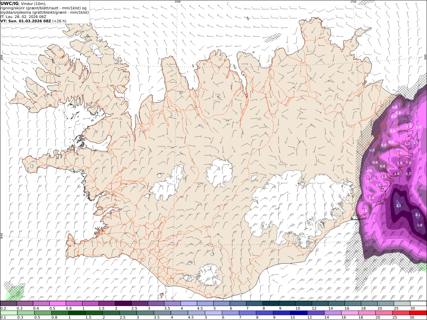Choose the deep navy blue swatch labeled 10 in bottom row

[299, 313]
